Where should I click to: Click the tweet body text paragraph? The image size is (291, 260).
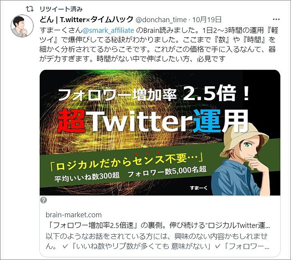[x=158, y=45]
